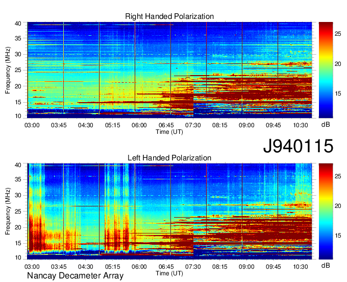Click the "15" MHz tick on Right Handed frequency axis

click(18, 102)
